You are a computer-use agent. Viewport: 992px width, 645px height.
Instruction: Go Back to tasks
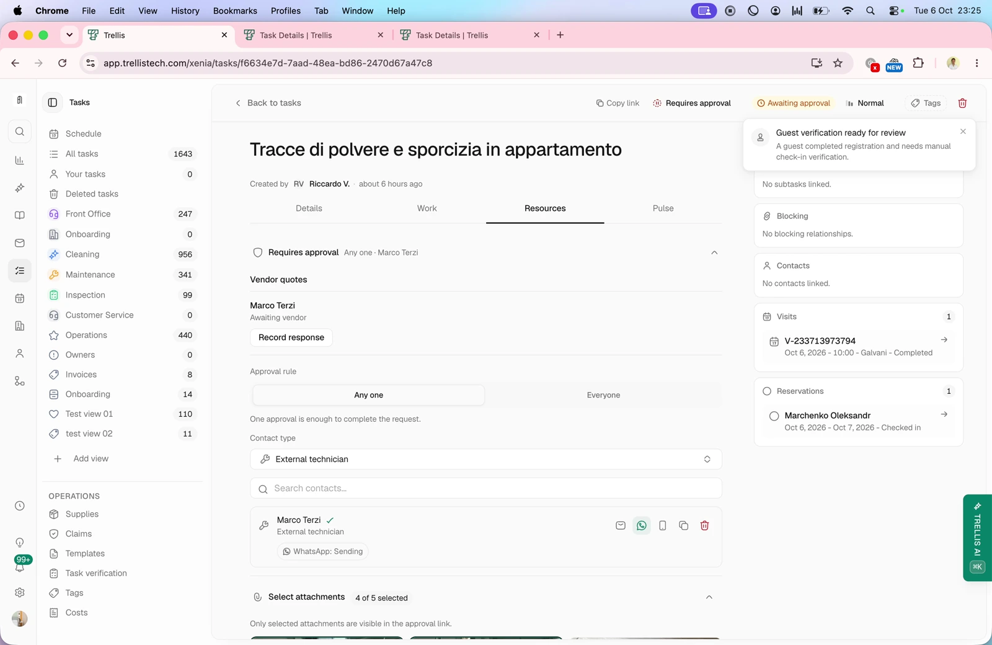click(x=268, y=103)
